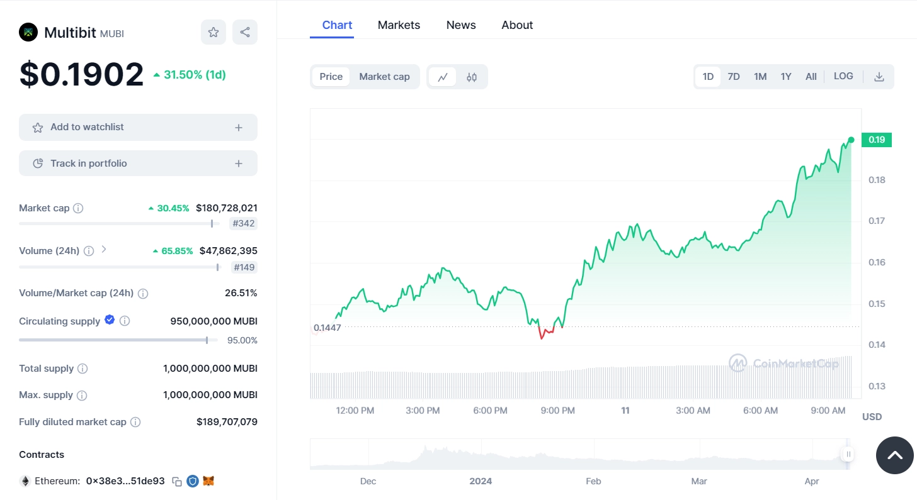Click the blue shield security icon

pyautogui.click(x=193, y=481)
